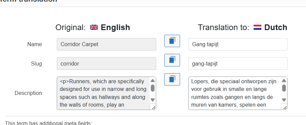
Task: Copy original Name to Dutch translation
Action: pos(172,41)
